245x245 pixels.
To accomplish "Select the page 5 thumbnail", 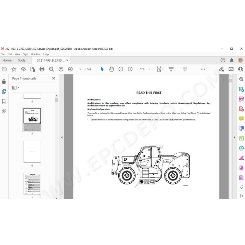I will 32,119.
